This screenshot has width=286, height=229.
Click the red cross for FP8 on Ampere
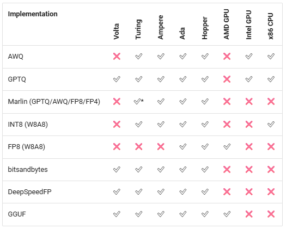click(x=161, y=147)
